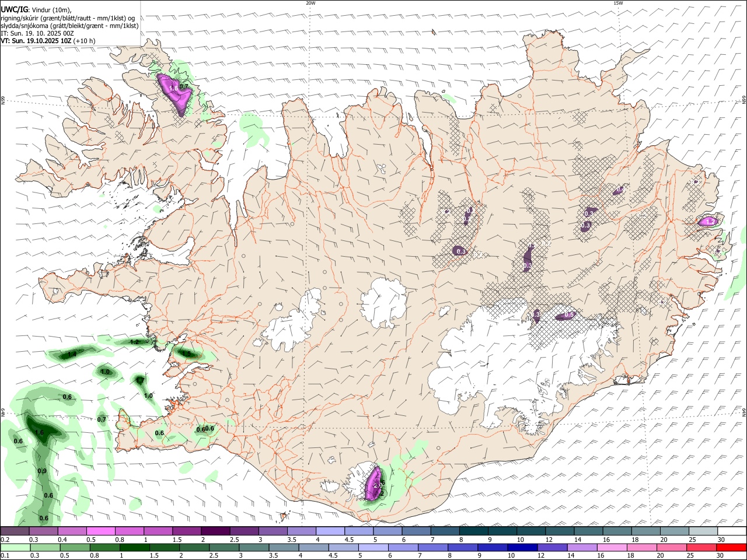Select top-row swatch between 0.3 and 0.4
747x560 pixels.
pos(43,531)
